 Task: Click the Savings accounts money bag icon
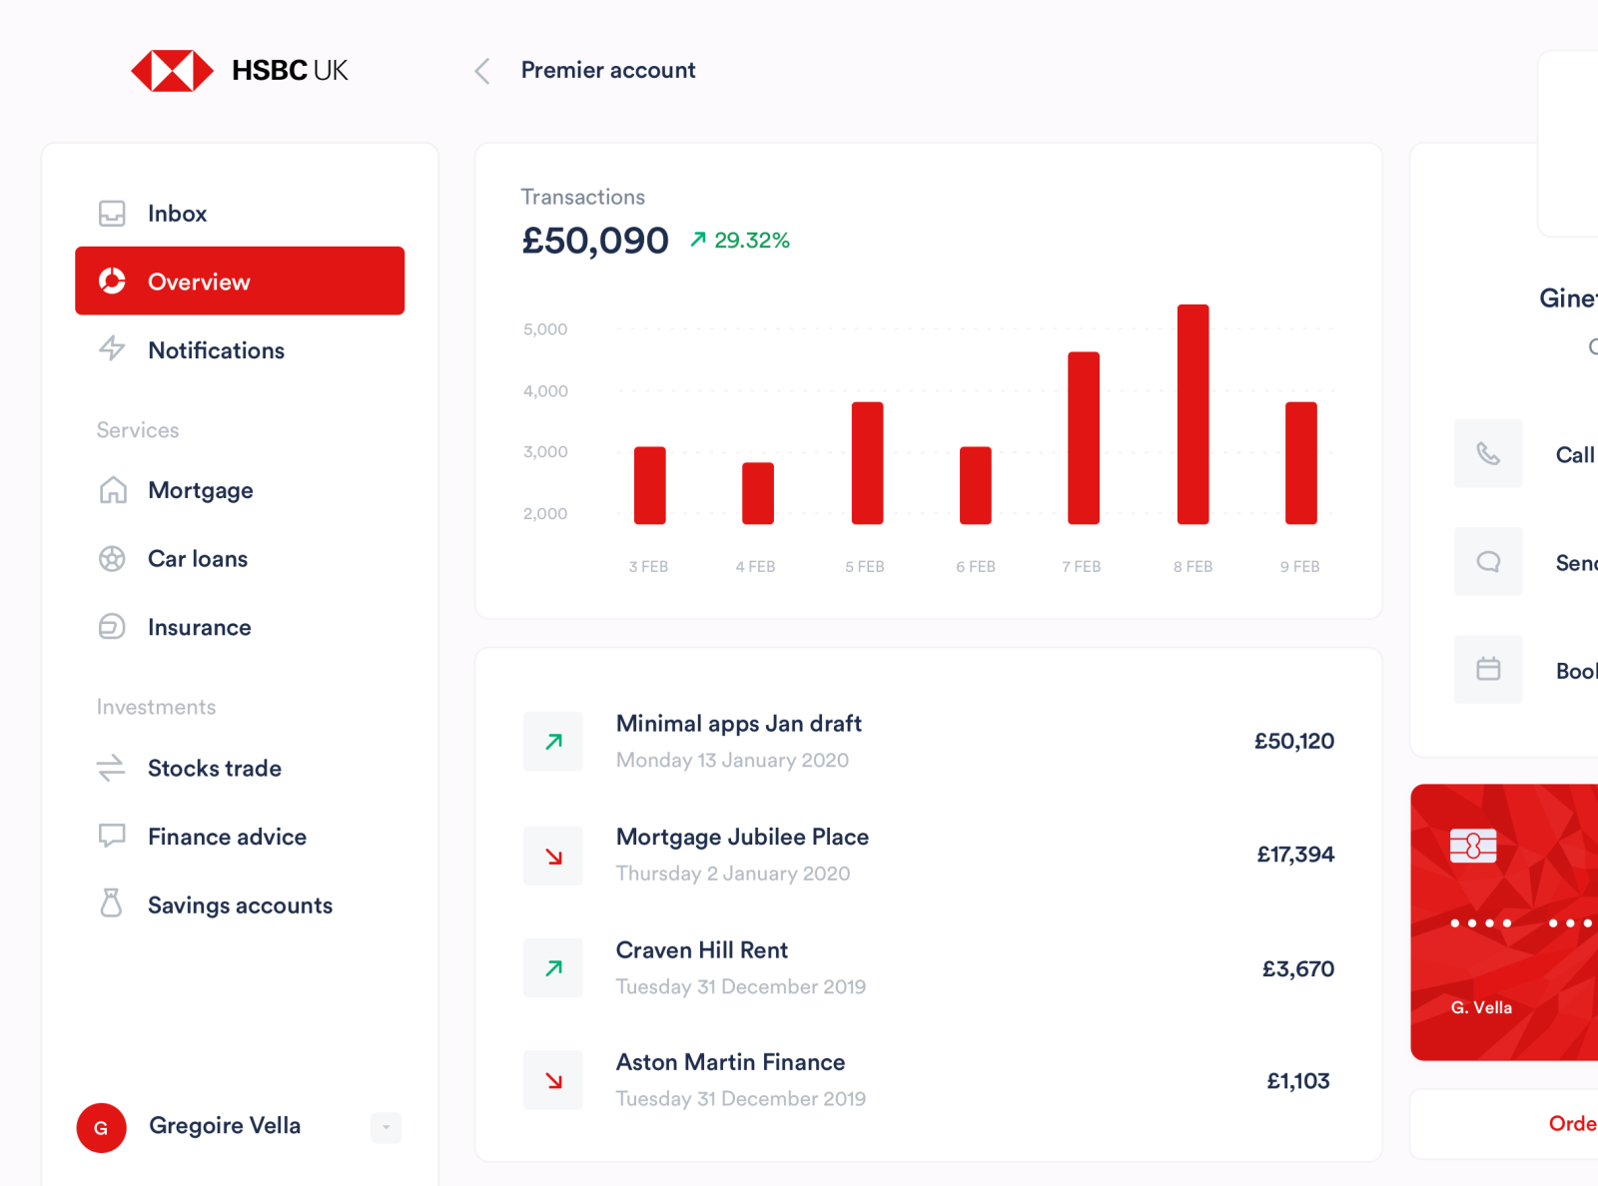[x=112, y=904]
